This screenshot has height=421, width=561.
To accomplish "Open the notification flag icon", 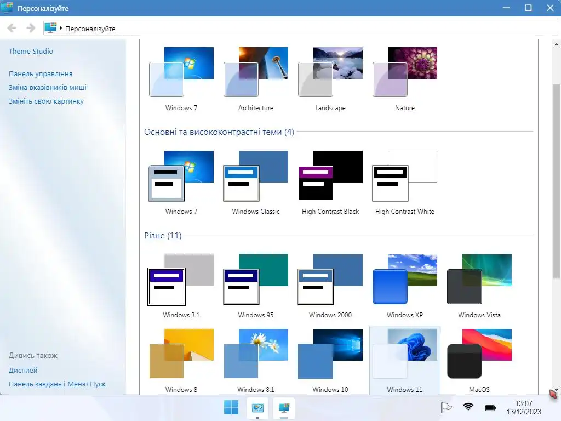I will tap(446, 407).
